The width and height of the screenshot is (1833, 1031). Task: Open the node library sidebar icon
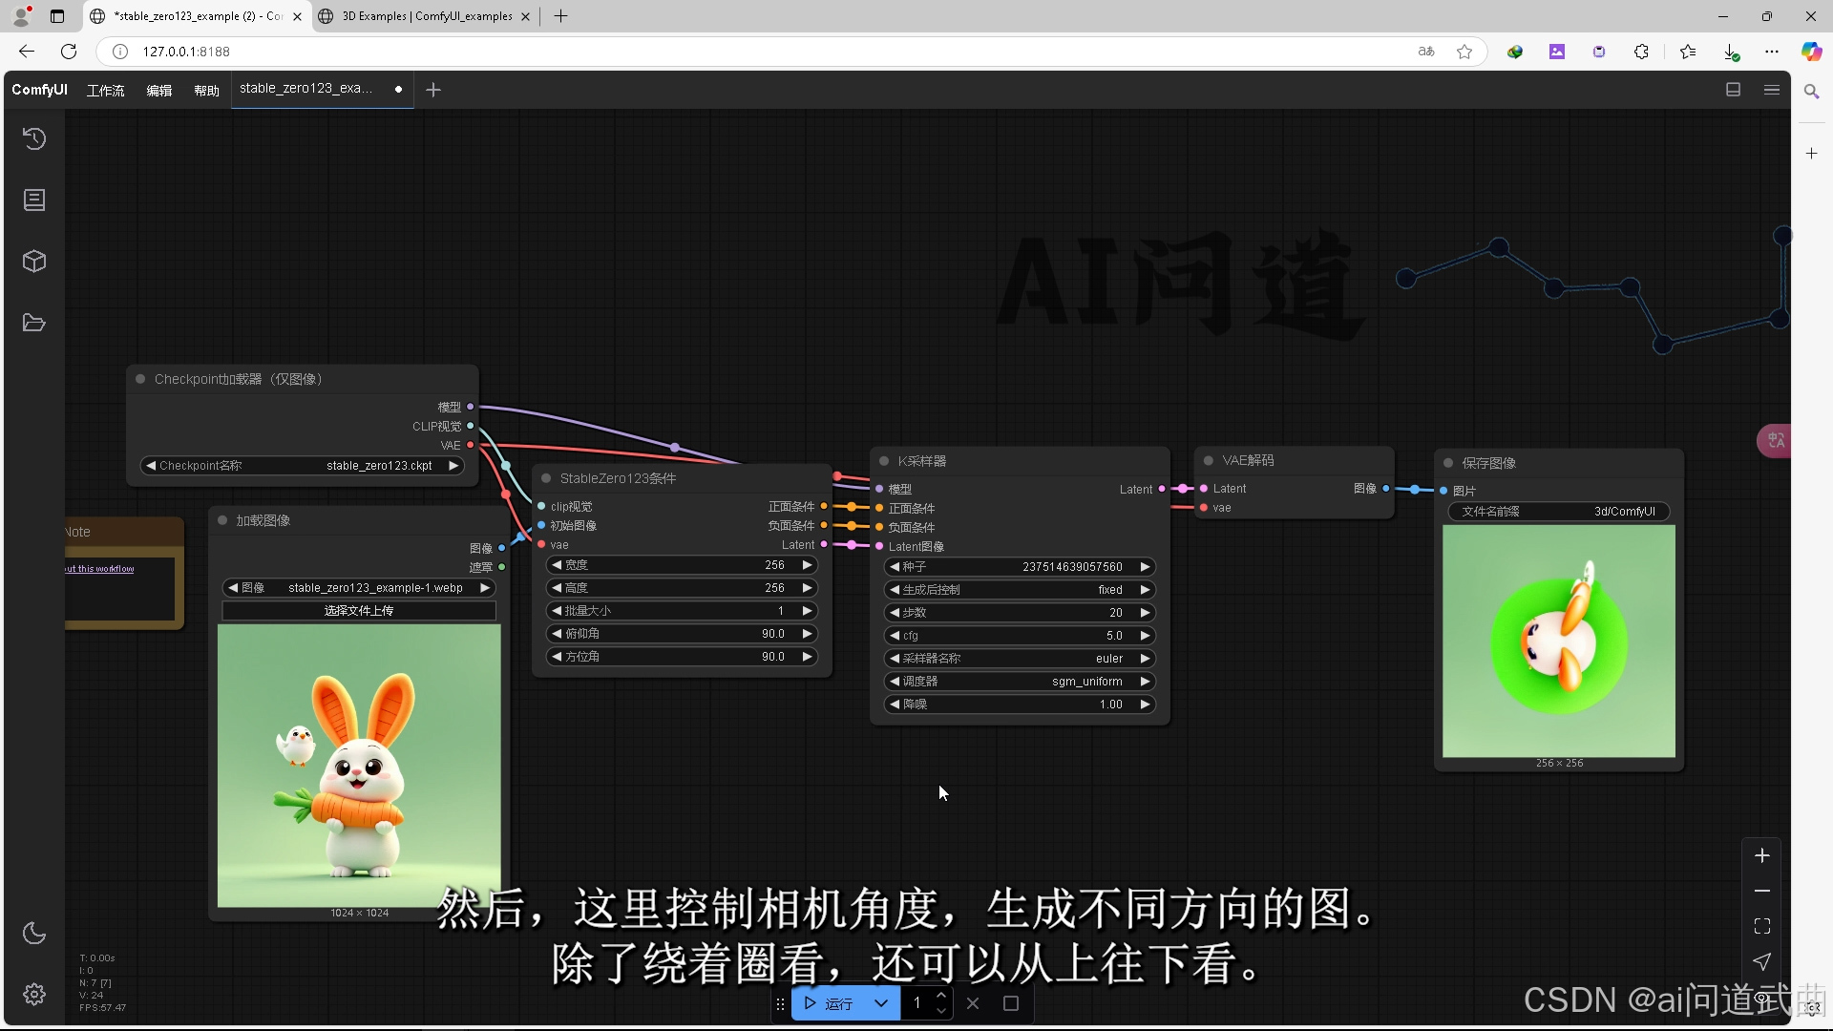point(34,200)
